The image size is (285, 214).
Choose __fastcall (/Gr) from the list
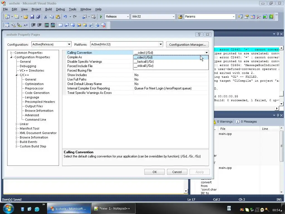tap(171, 62)
